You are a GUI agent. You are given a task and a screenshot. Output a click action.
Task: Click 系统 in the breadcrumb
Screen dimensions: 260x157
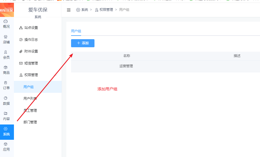tap(84, 10)
